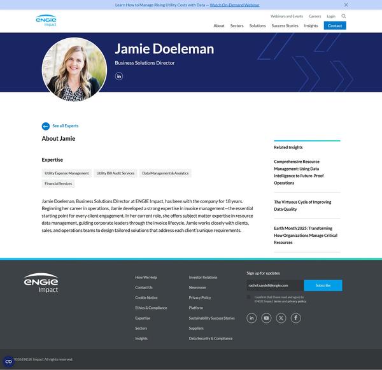
Task: Click the Subscribe button
Action: click(x=323, y=285)
